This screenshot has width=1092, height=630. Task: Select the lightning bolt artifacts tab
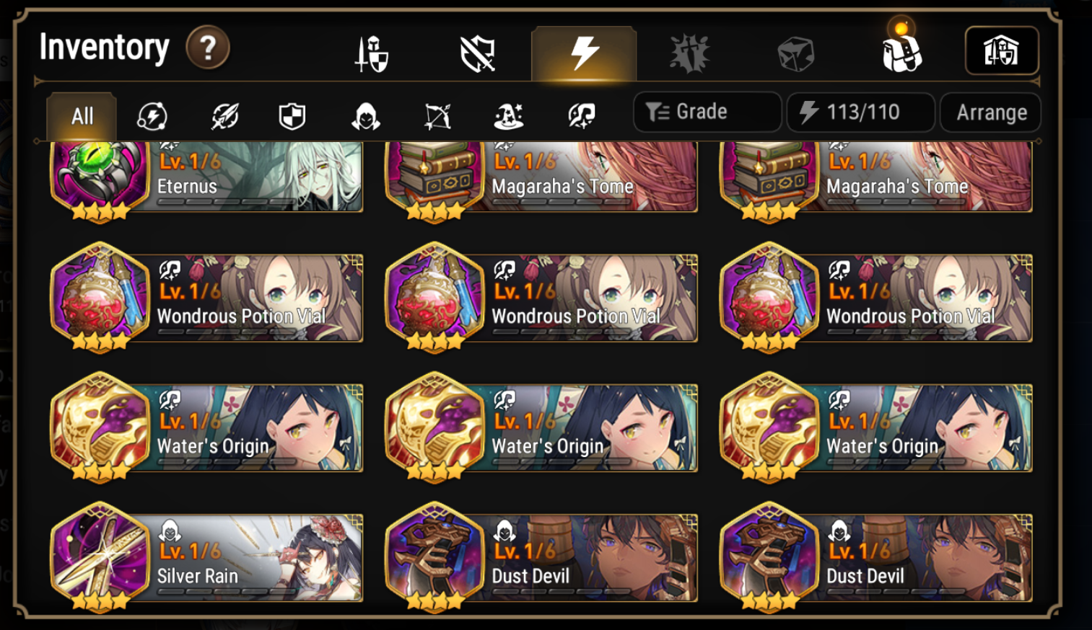(584, 53)
